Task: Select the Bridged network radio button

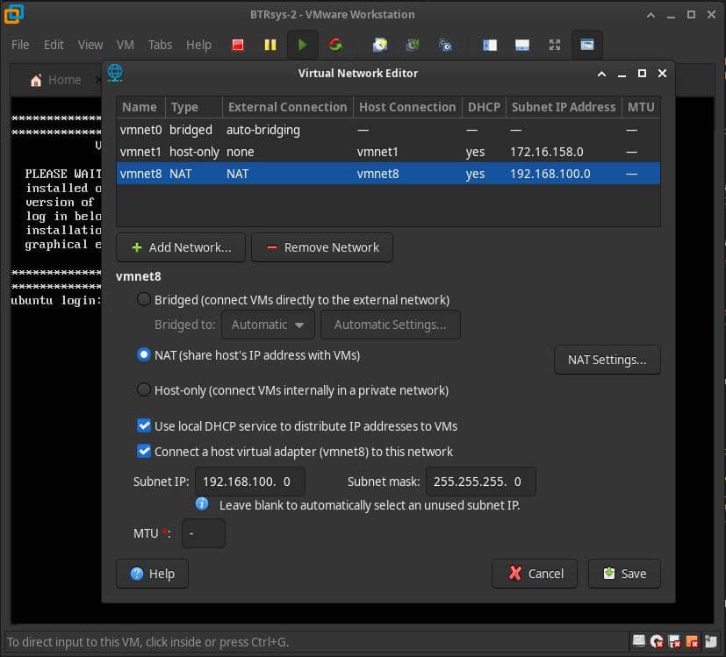Action: [x=144, y=300]
